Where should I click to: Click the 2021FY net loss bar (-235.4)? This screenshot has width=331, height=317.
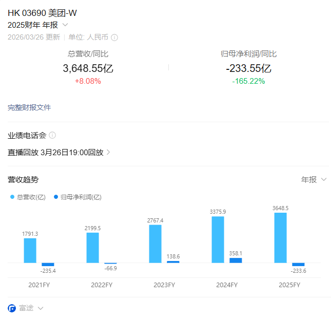coord(48,265)
